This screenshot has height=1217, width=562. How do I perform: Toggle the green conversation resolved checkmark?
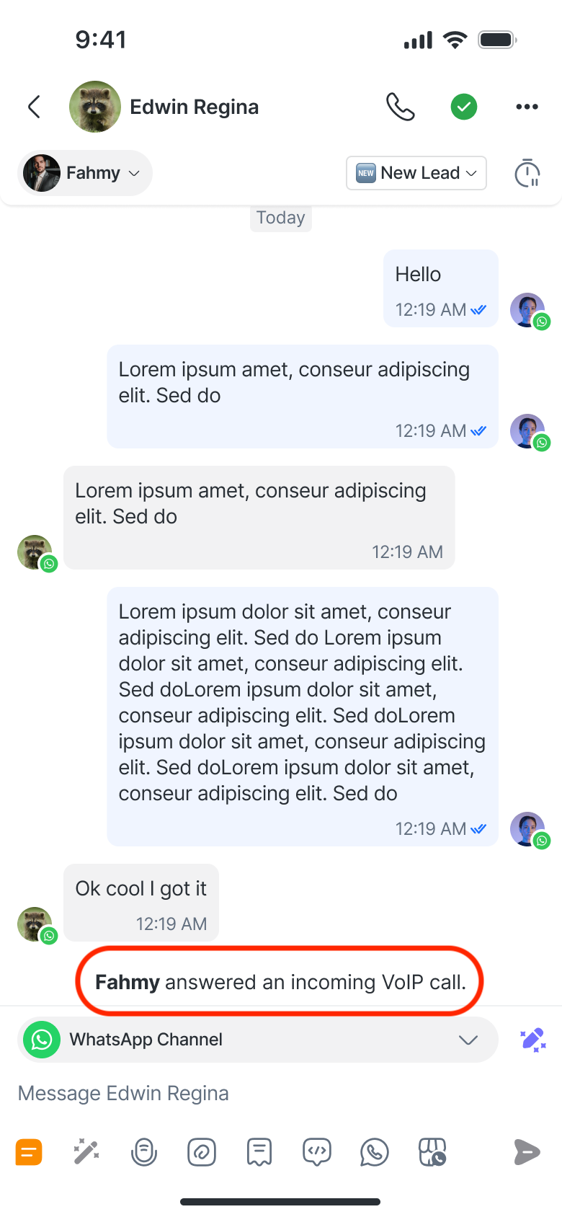click(464, 107)
